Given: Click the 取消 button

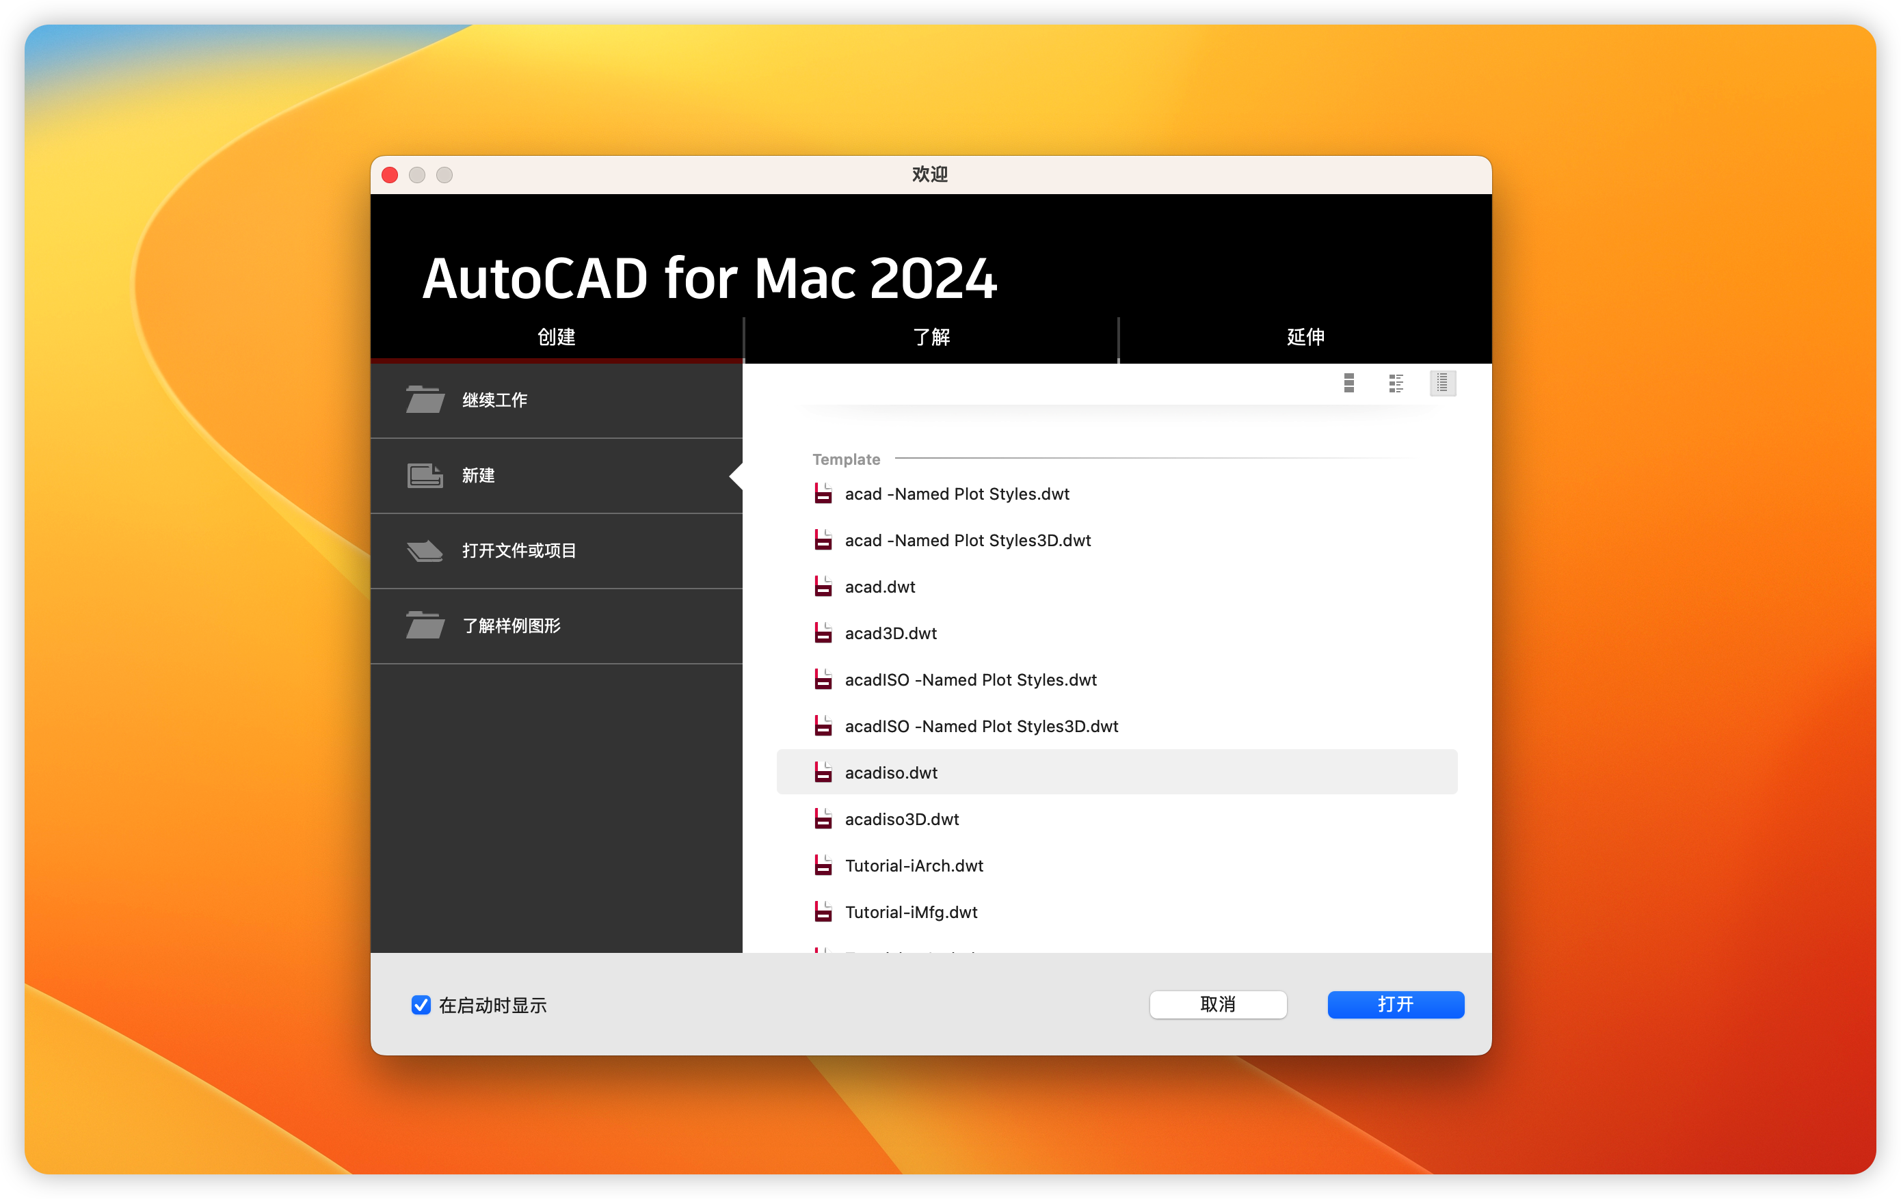Looking at the screenshot, I should pyautogui.click(x=1218, y=1005).
